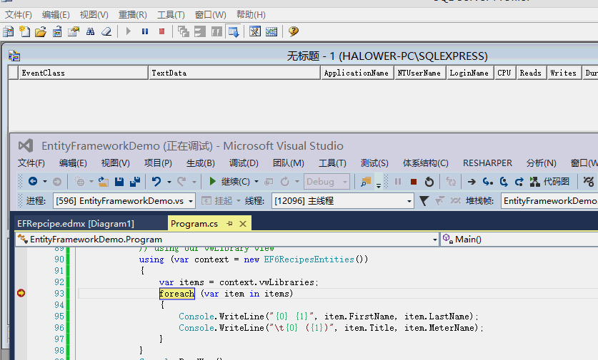Viewport: 598px width, 360px height.
Task: Clear trace window with eraser icon
Action: point(106,31)
